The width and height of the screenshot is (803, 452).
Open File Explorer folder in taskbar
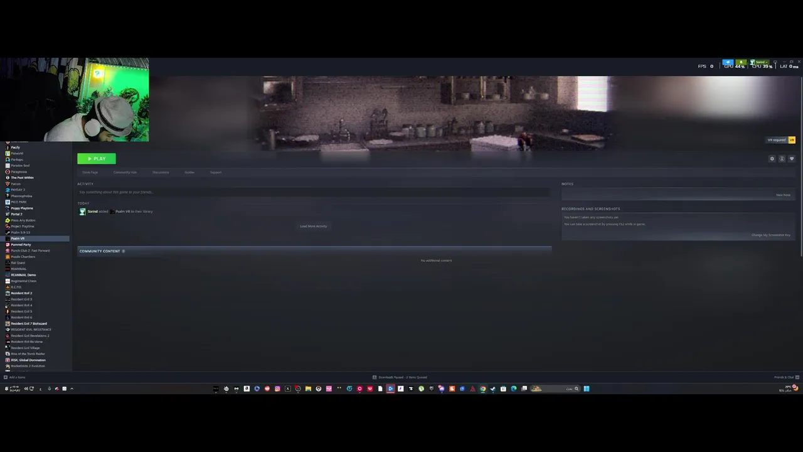point(308,389)
